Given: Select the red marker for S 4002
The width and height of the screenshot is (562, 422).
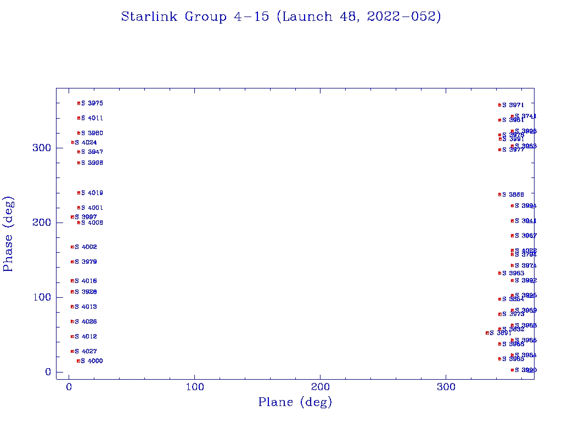Looking at the screenshot, I should click(x=72, y=247).
